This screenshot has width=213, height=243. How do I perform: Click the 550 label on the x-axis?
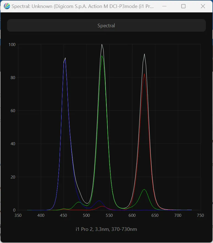pos(109,215)
